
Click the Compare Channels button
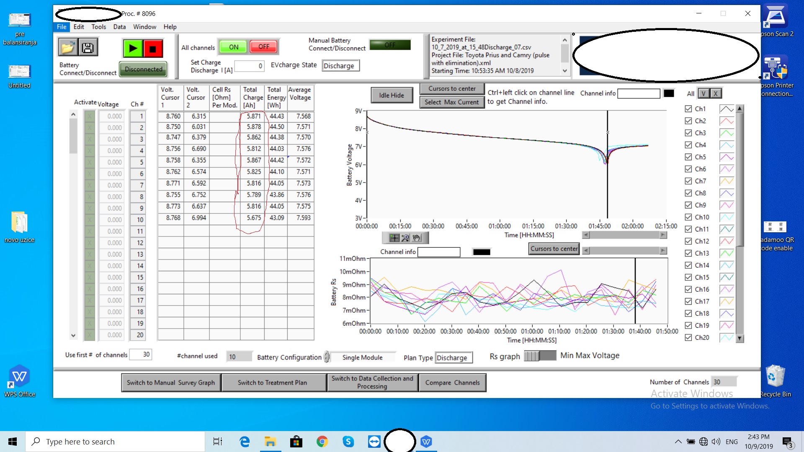(x=452, y=383)
